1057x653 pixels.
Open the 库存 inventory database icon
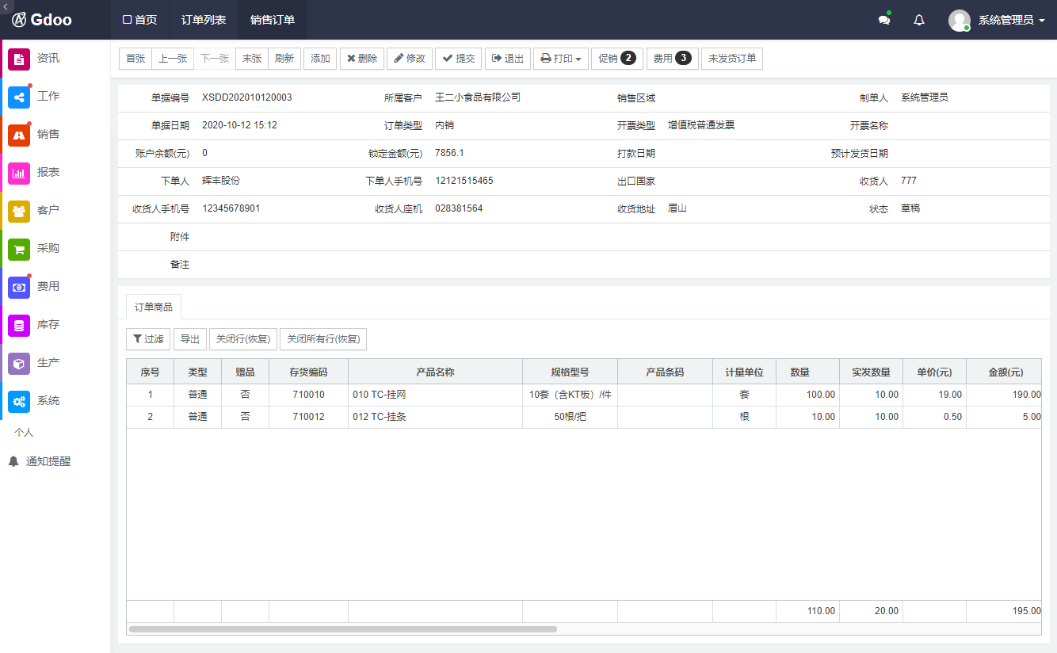pos(19,325)
